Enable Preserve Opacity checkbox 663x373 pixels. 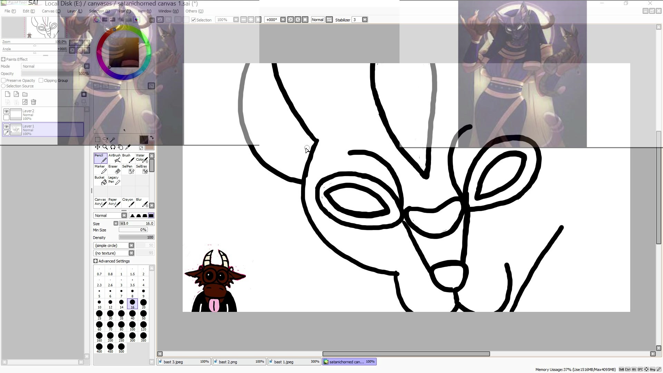point(3,80)
